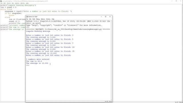Image resolution: width=183 pixels, height=103 pixels.
Task: Click the editor window vertical scrollbar
Action: (182, 53)
